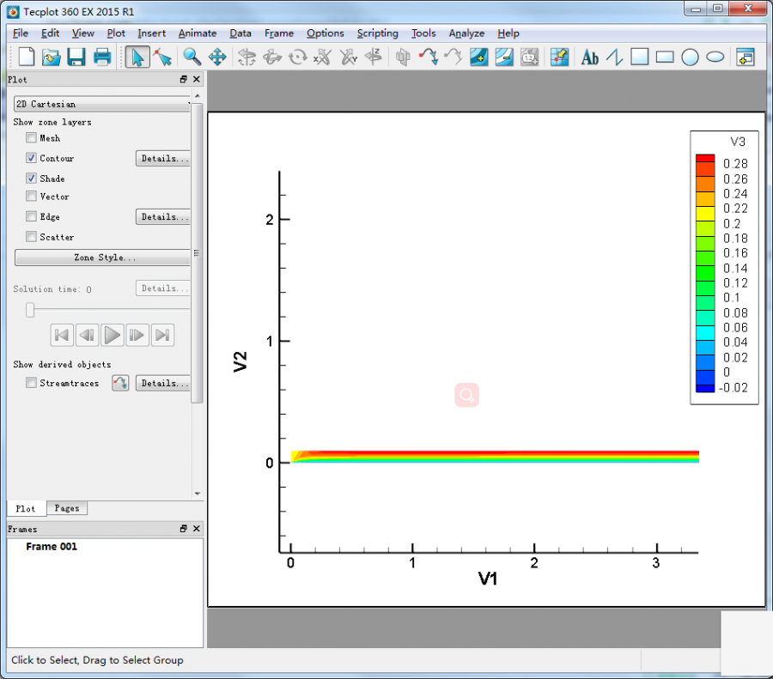
Task: Select the Ellipse drawing tool
Action: 715,58
